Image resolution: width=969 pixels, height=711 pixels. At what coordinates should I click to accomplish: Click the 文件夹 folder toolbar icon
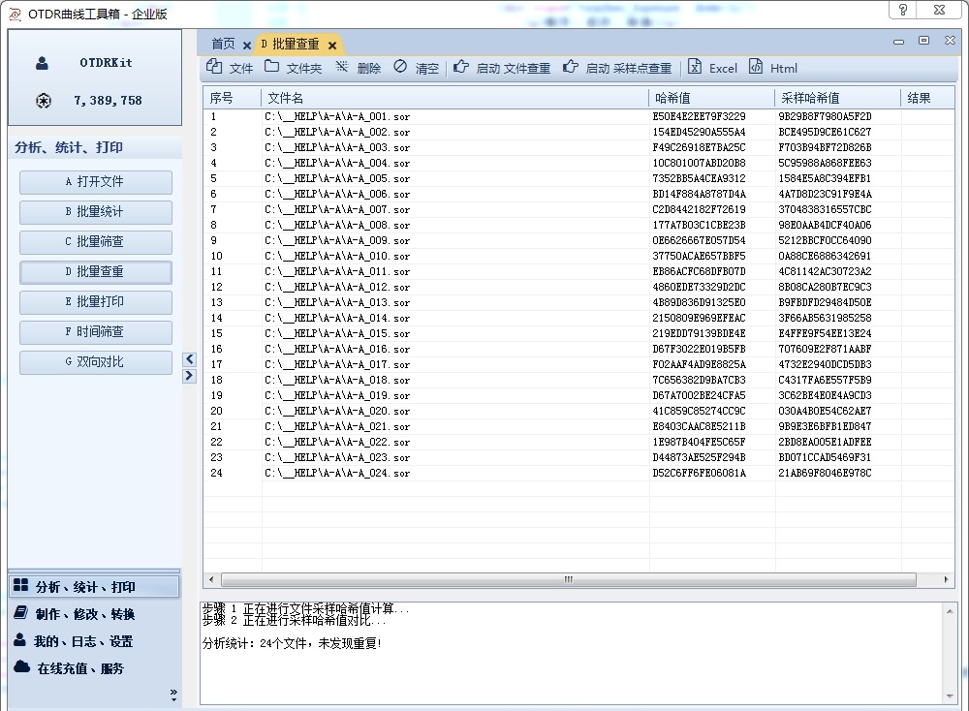272,67
